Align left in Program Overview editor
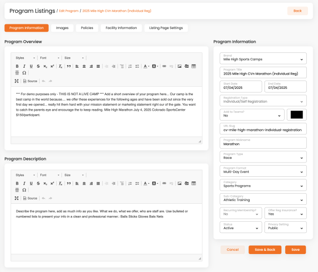Viewport: 318px width, 272px height. (77, 66)
